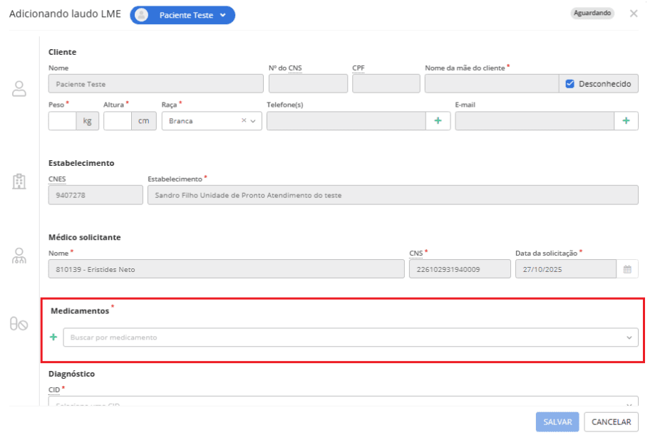Screen dimensions: 655x435
Task: Click the Médico solicitante doctor icon
Action: pos(19,256)
